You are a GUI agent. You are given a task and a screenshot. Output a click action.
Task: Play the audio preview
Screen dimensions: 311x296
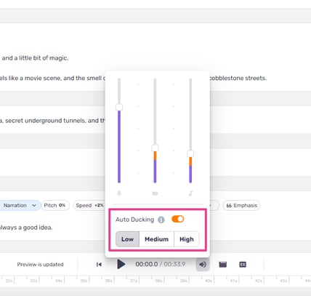(121, 264)
